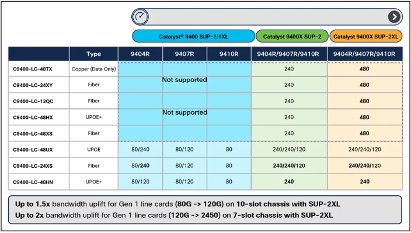Image resolution: width=411 pixels, height=233 pixels.
Task: Click the gray bandwidth bar beside the gauge
Action: [267, 17]
